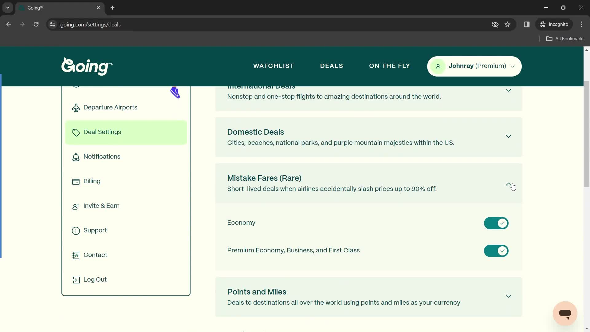The image size is (590, 332).
Task: Open Invite & Earn page
Action: tap(126, 206)
